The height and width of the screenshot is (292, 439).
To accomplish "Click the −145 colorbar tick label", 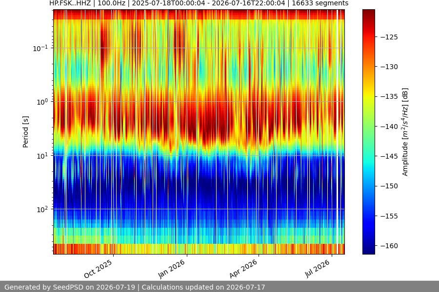I will coord(389,156).
